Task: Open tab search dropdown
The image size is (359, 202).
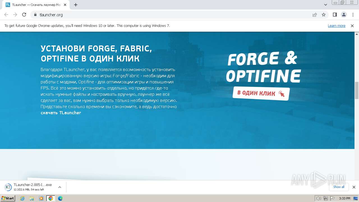Action: pos(326,5)
